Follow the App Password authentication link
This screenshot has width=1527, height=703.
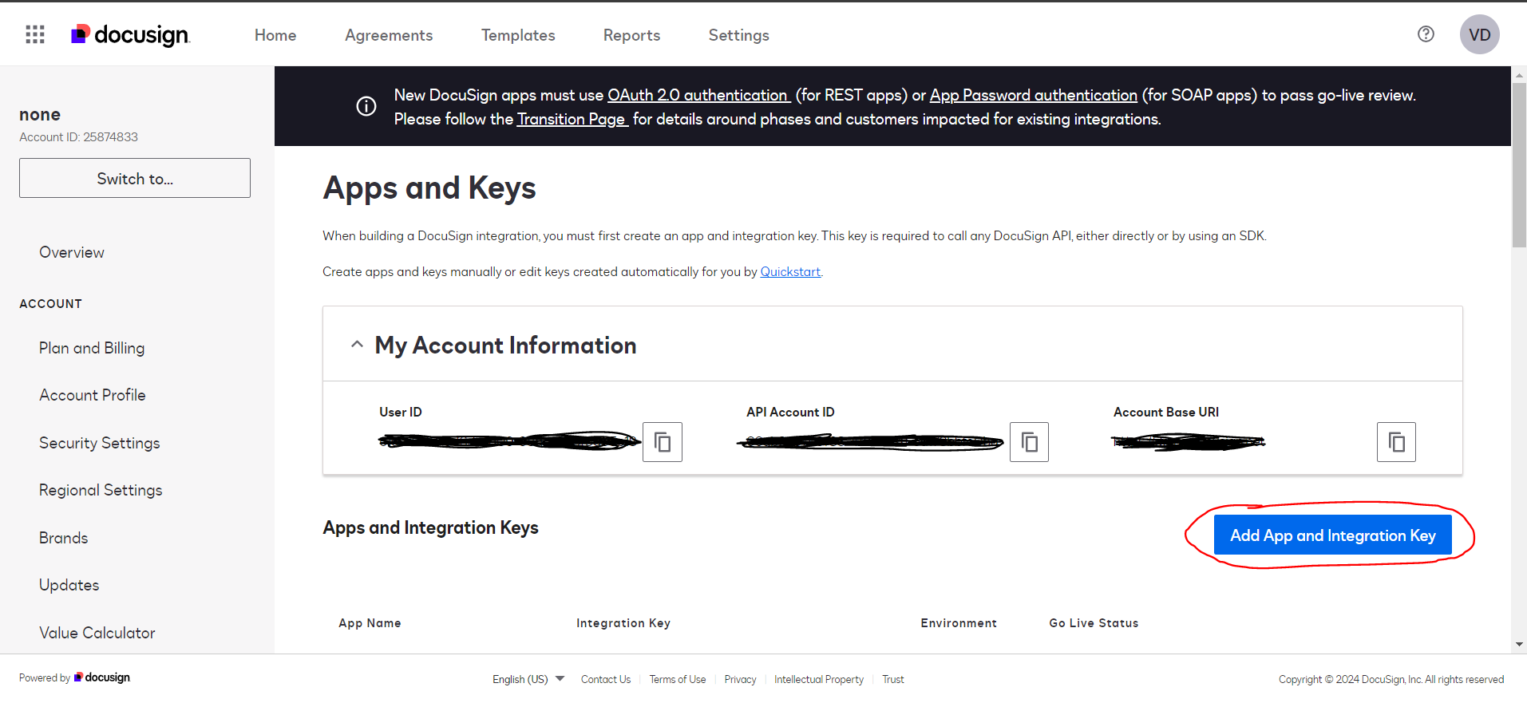click(1034, 95)
